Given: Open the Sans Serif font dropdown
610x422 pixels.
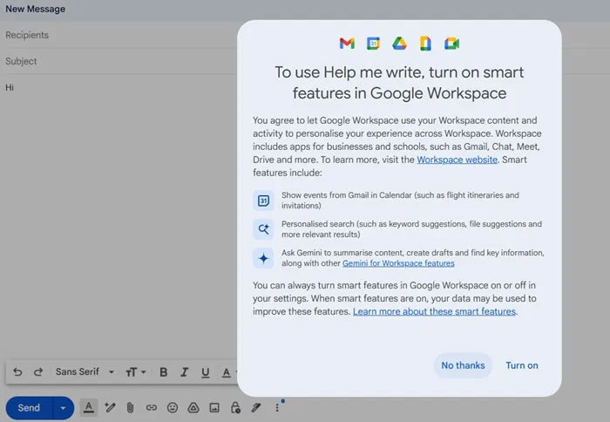Looking at the screenshot, I should click(x=85, y=372).
